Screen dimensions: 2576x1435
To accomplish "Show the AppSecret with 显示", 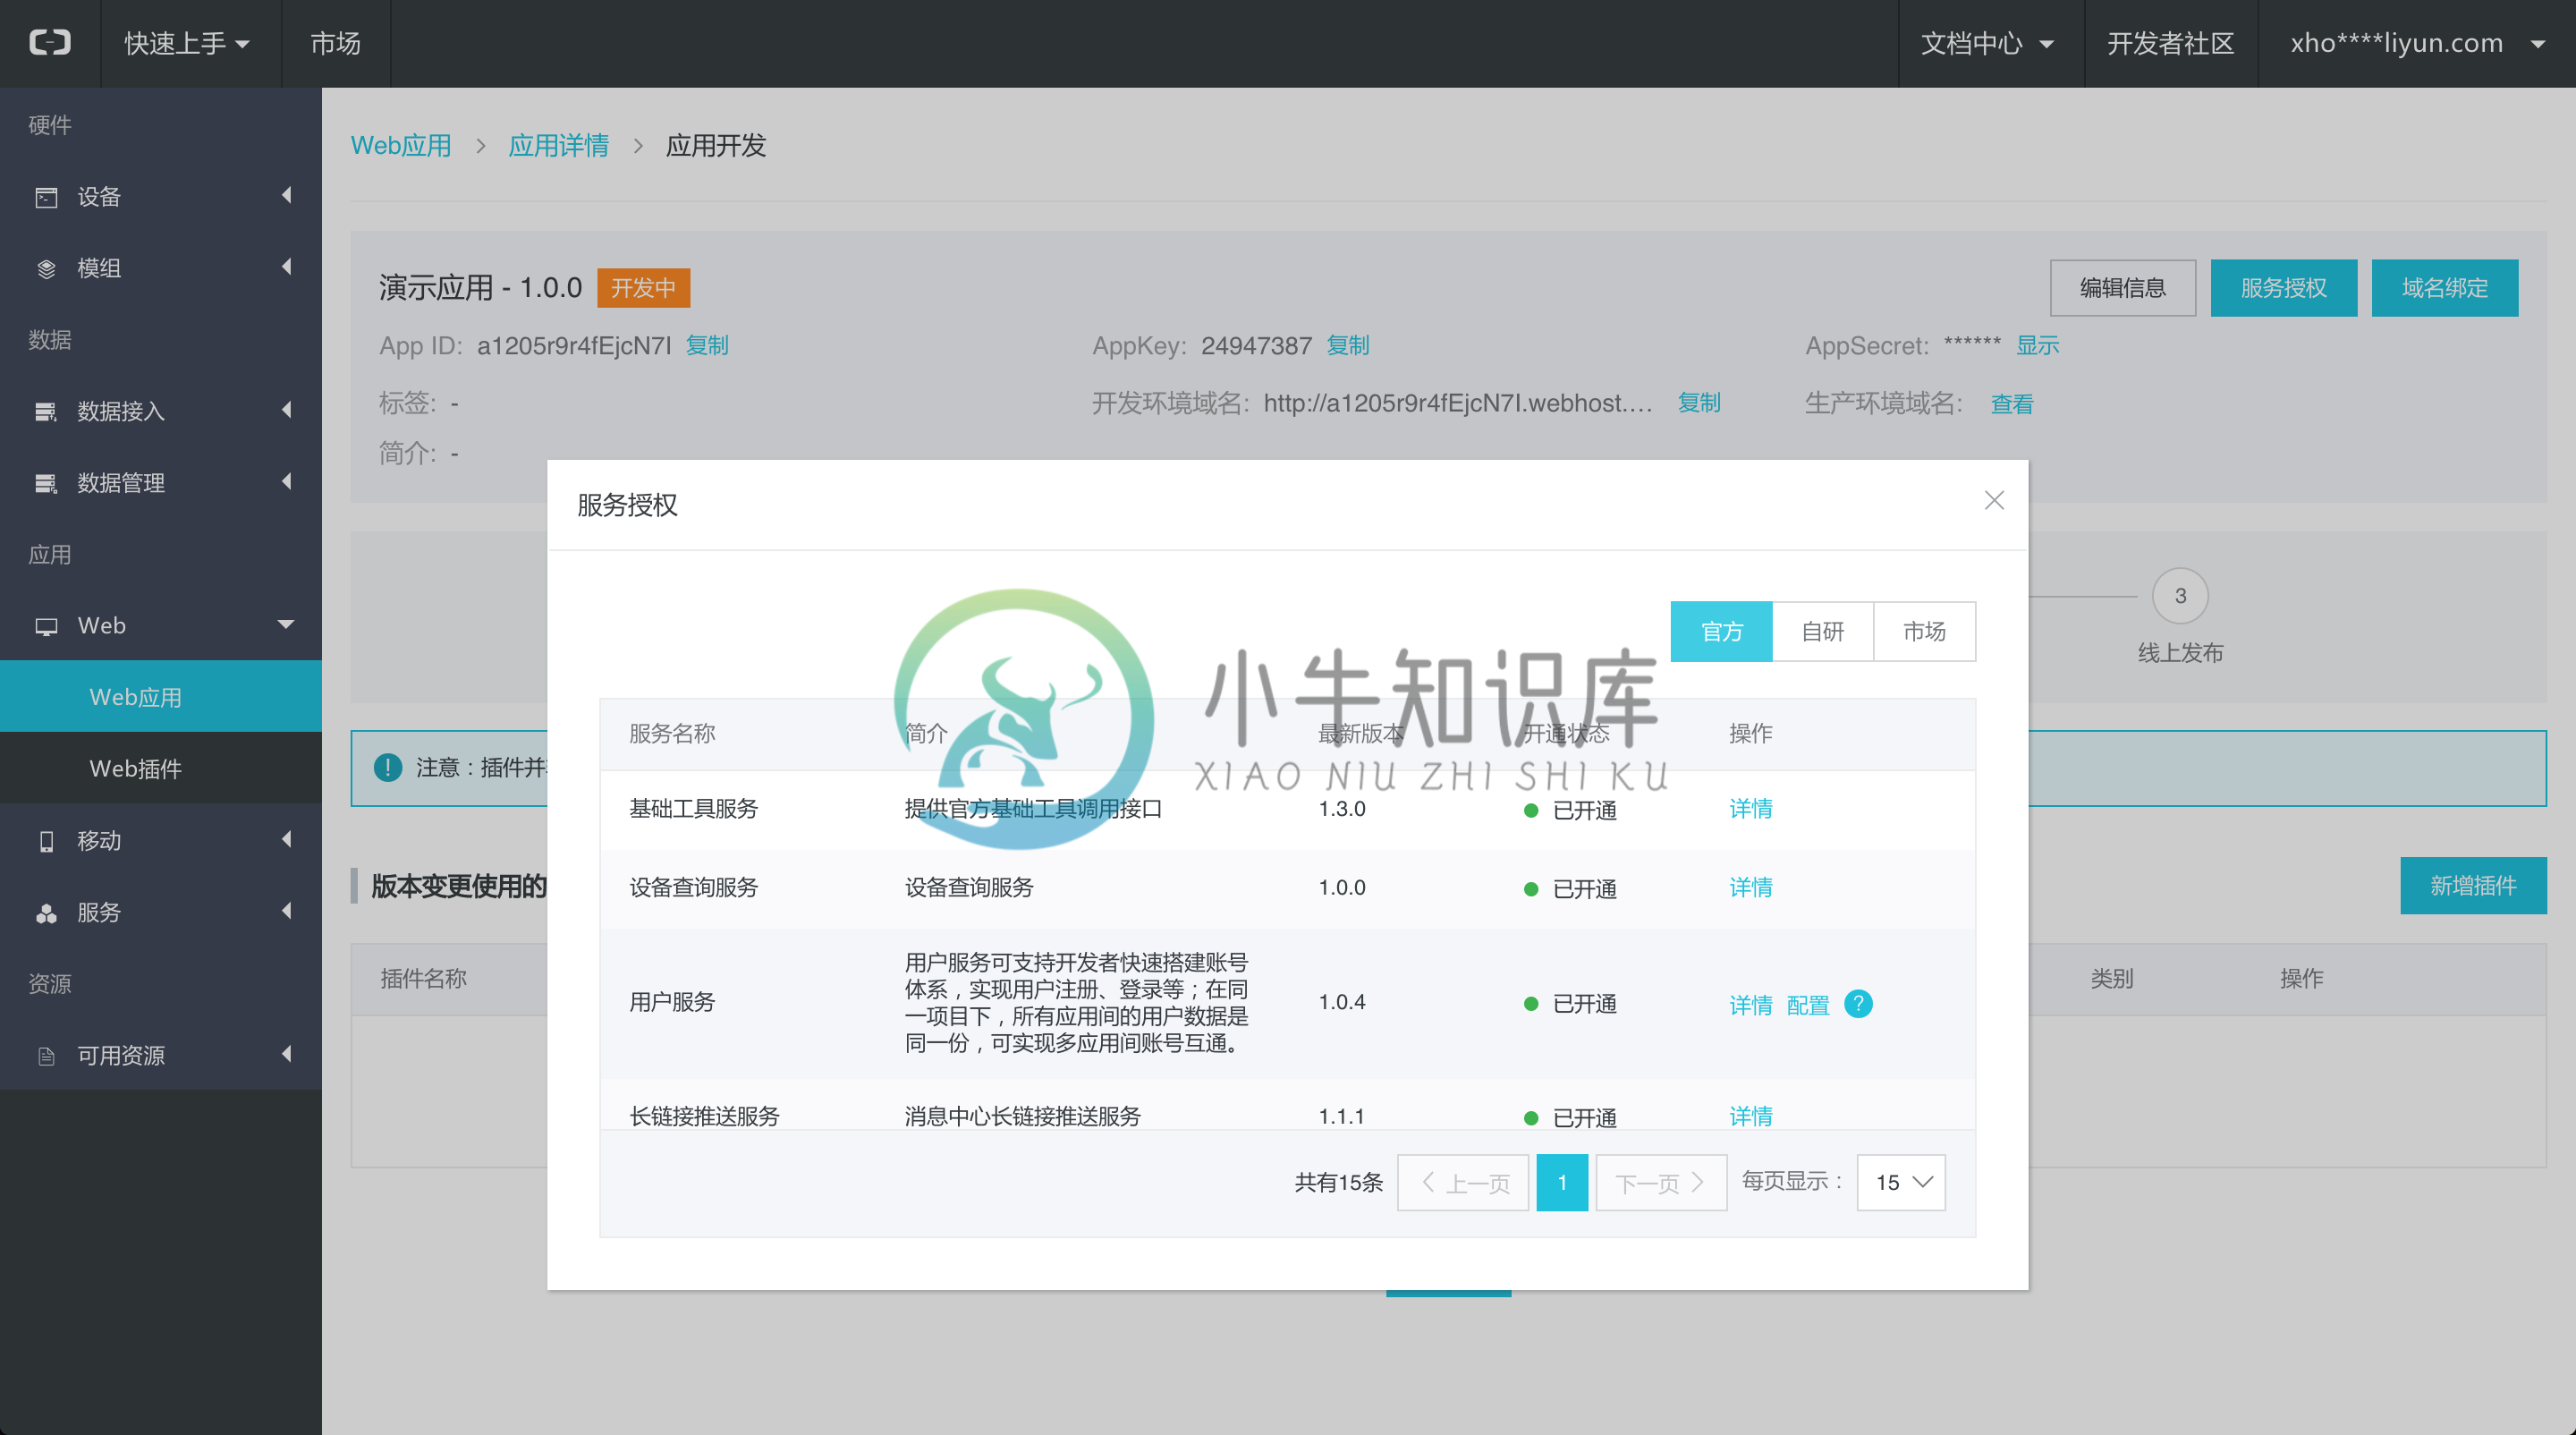I will (x=2037, y=346).
